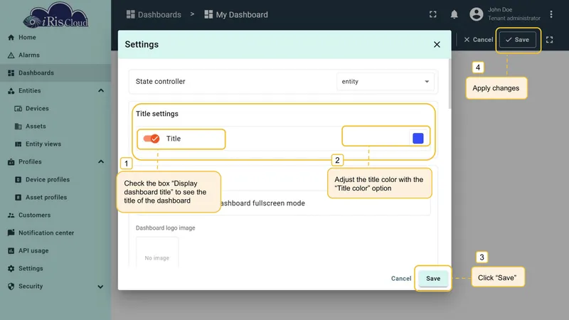The height and width of the screenshot is (320, 569).
Task: Toggle the Title display switch
Action: [x=151, y=139]
